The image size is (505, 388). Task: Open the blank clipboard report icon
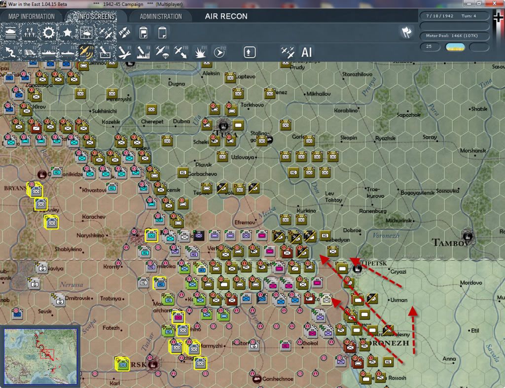[x=162, y=33]
